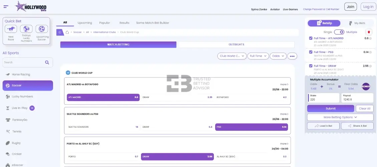Select Next Race quick bet icon
The image size is (377, 167).
(11, 29)
